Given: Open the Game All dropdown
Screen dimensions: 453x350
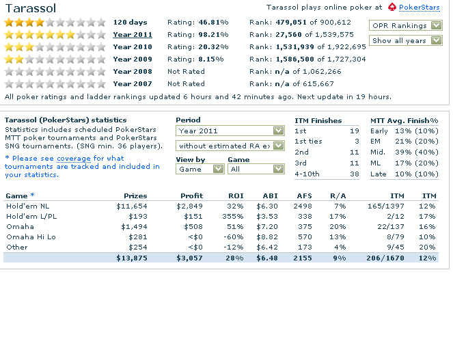Looking at the screenshot, I should click(x=256, y=169).
